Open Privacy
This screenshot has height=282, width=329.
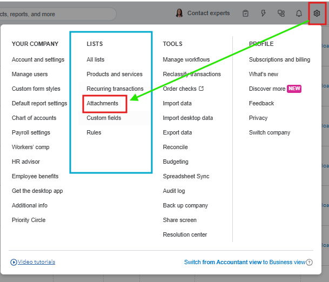[x=258, y=118]
